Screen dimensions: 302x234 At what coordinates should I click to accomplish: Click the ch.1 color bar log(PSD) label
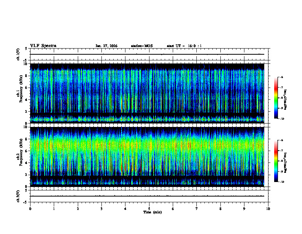(286, 99)
